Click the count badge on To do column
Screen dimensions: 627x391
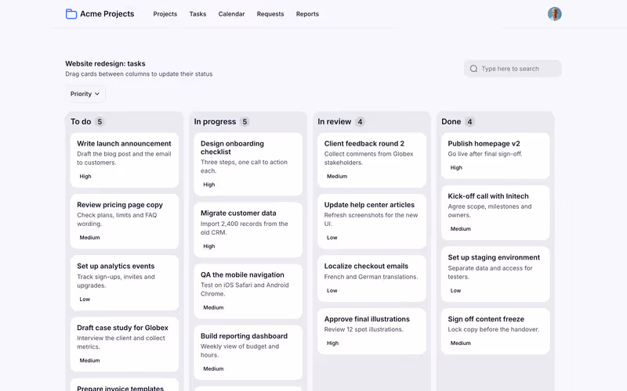point(100,122)
